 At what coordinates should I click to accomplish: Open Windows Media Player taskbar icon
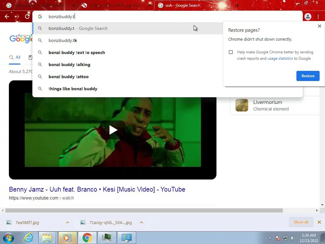(x=67, y=238)
